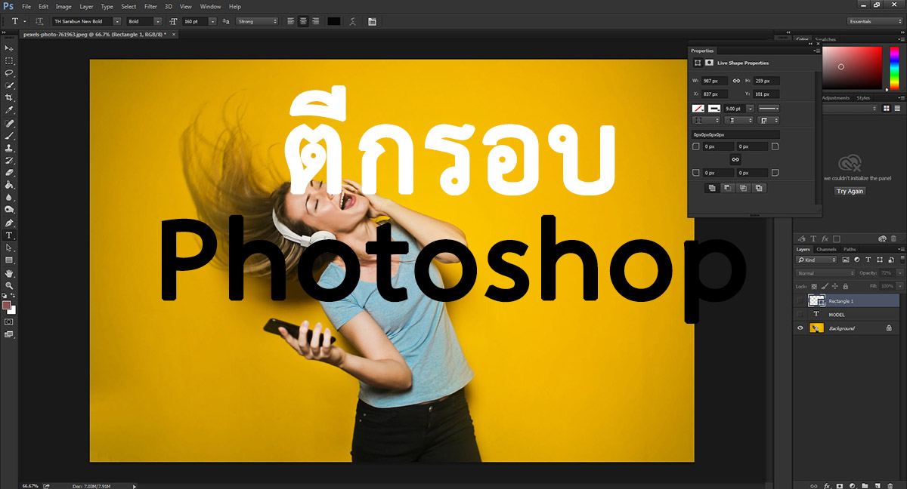This screenshot has width=907, height=489.
Task: Click the Create new layer icon
Action: pyautogui.click(x=878, y=485)
